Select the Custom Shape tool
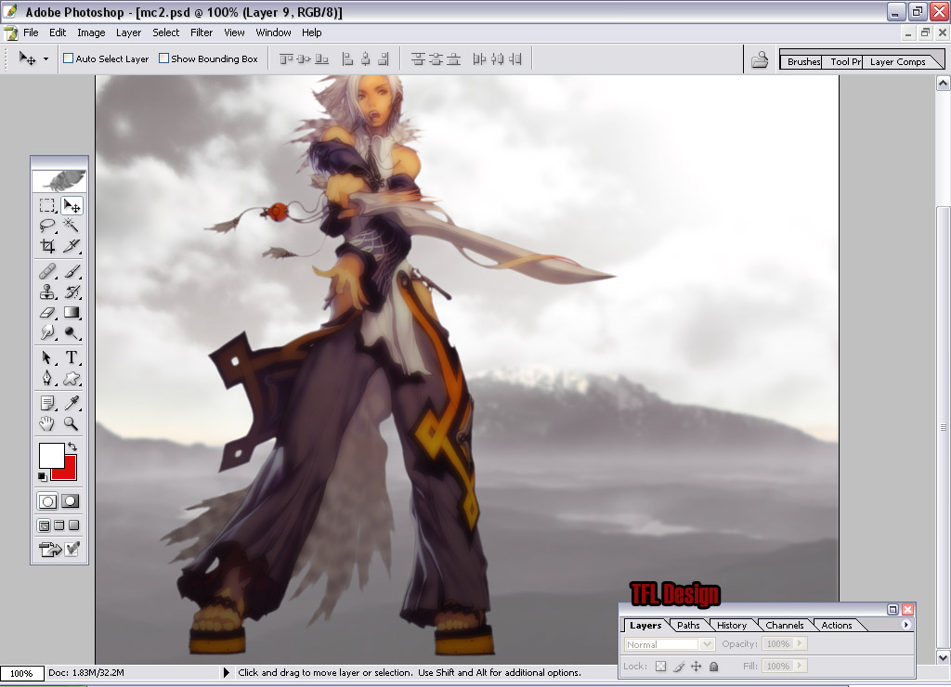The image size is (951, 687). (72, 379)
